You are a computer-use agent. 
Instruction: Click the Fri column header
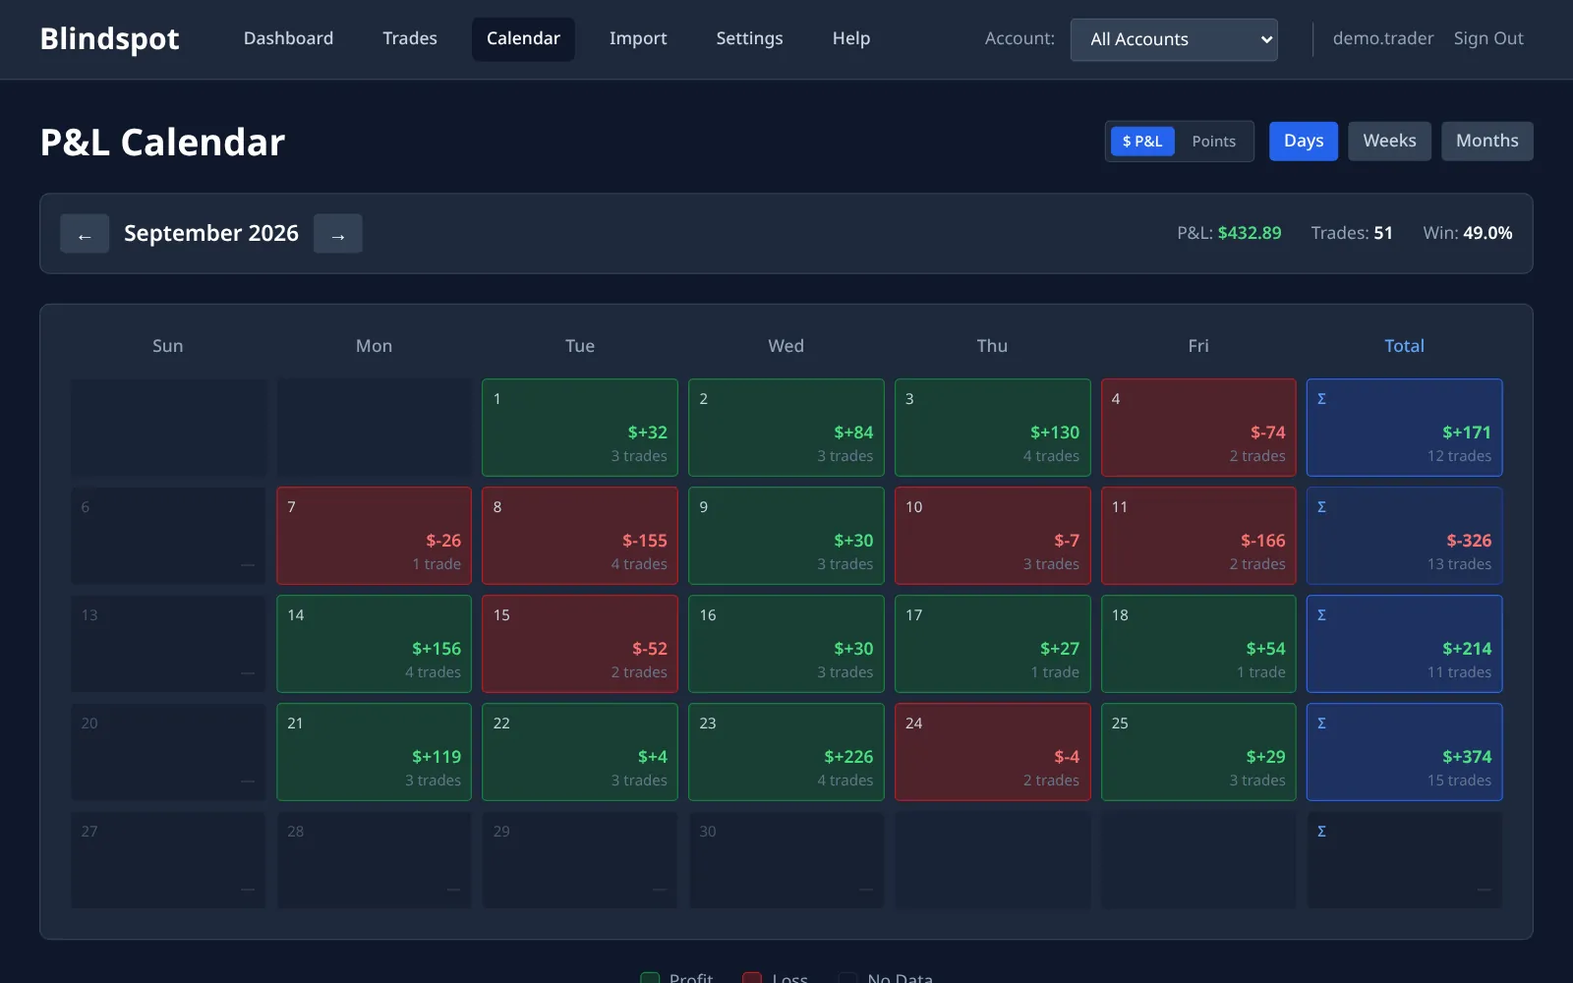click(x=1198, y=346)
